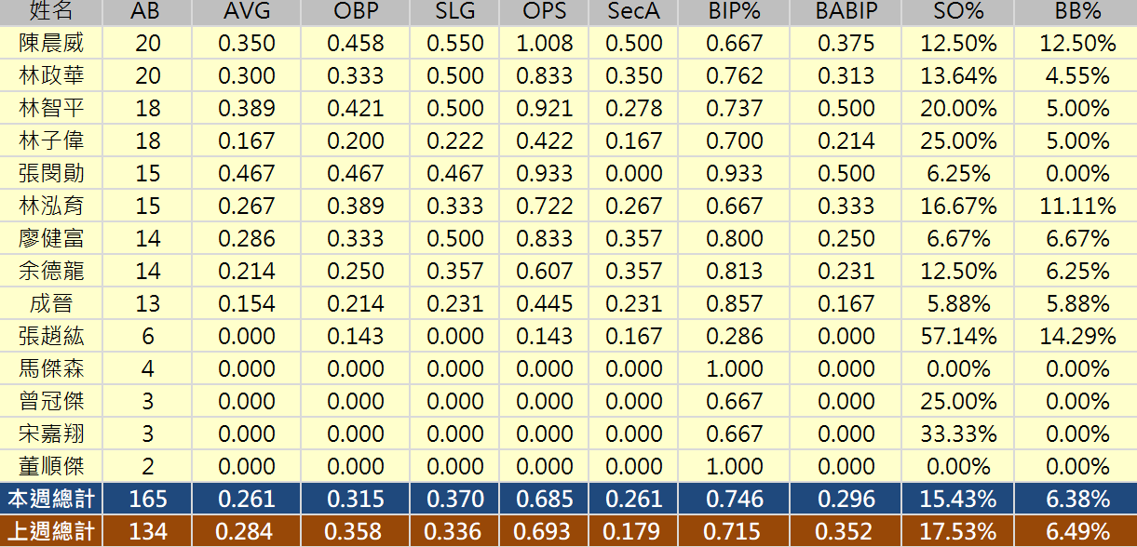The width and height of the screenshot is (1137, 547).
Task: Select player name cell 林智平
Action: pos(51,109)
